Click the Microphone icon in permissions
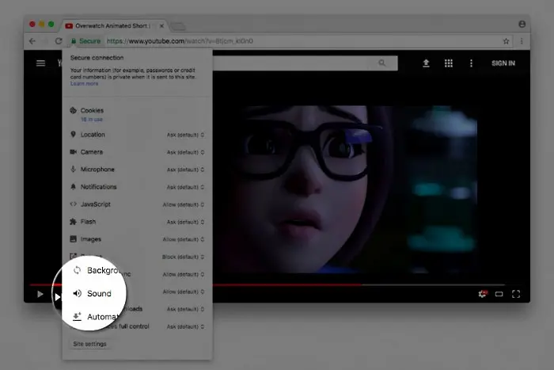This screenshot has height=370, width=554. pyautogui.click(x=73, y=169)
